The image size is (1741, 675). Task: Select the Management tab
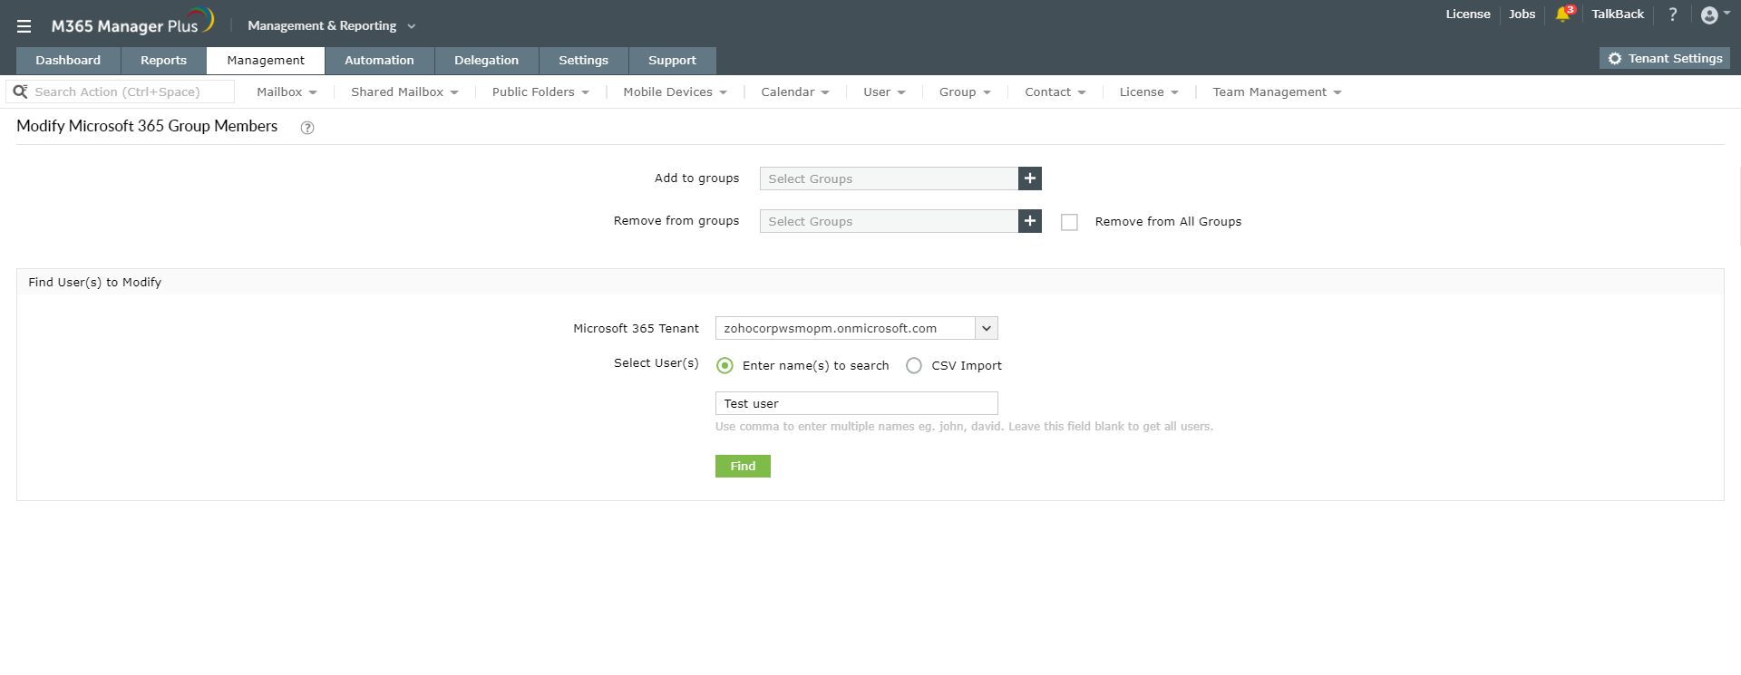[266, 61]
